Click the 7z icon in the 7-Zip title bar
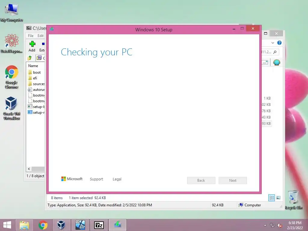Image resolution: width=308 pixels, height=231 pixels. point(29,28)
